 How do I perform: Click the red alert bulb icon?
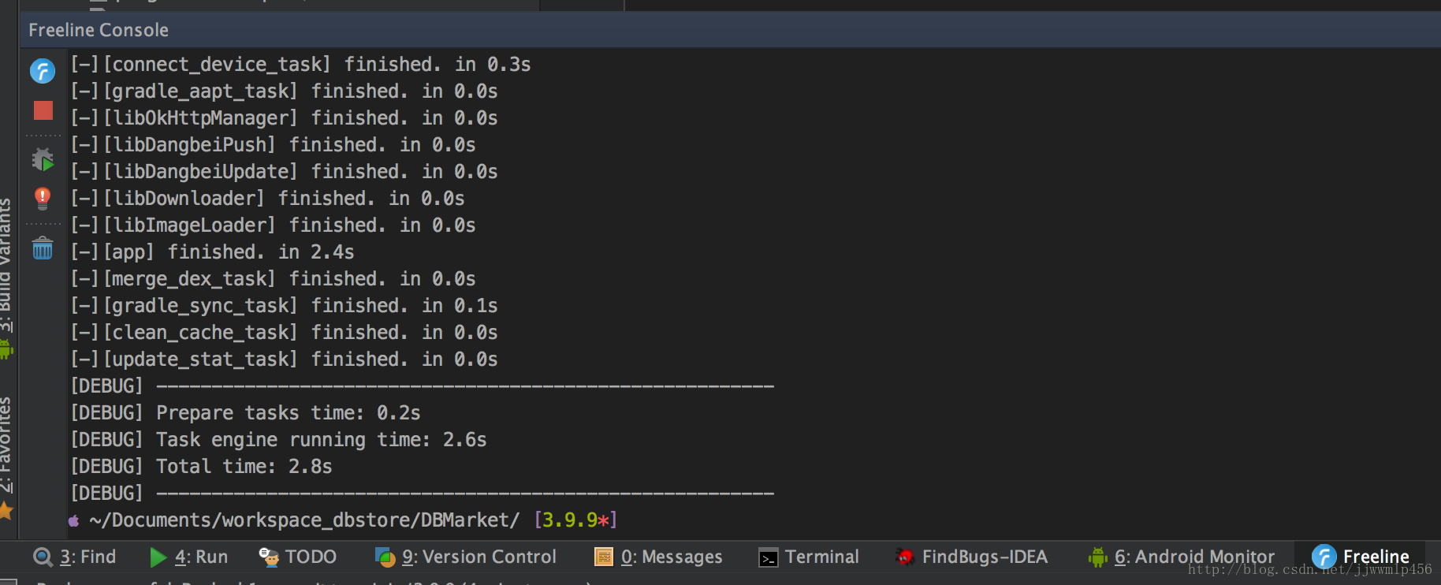(x=43, y=198)
